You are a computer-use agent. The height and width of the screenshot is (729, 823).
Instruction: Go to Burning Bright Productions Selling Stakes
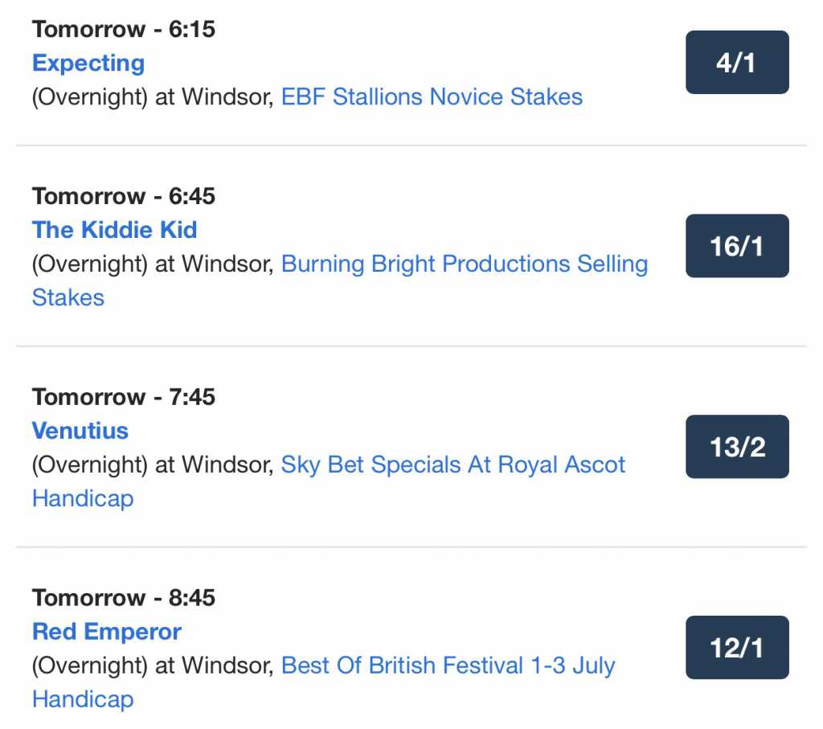[464, 264]
